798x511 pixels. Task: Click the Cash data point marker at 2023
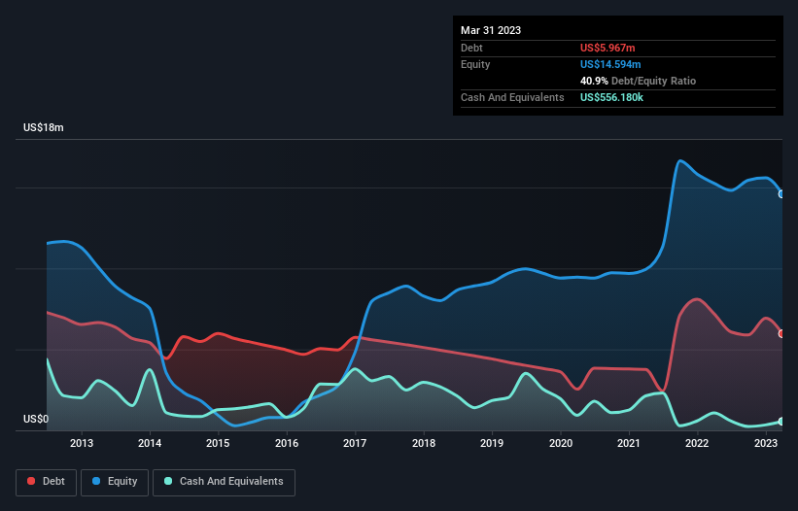(781, 422)
